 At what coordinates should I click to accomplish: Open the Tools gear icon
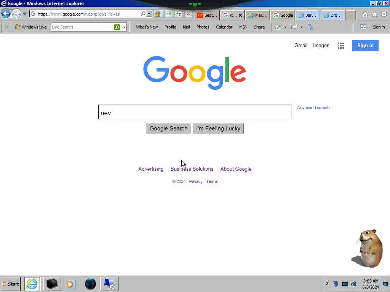[384, 14]
